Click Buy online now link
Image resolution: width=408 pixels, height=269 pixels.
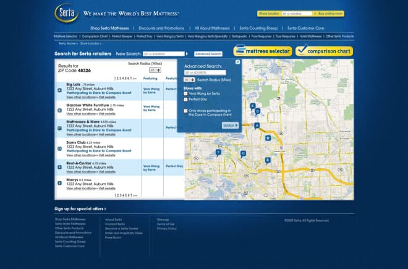(329, 14)
